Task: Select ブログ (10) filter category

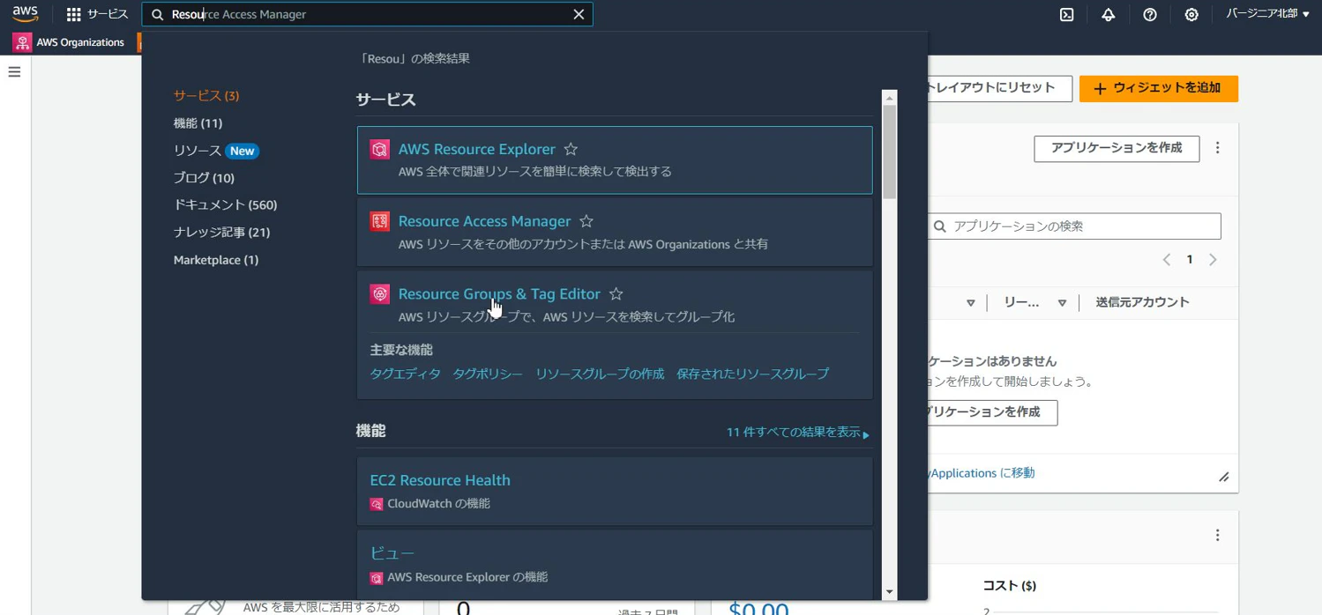Action: 204,178
